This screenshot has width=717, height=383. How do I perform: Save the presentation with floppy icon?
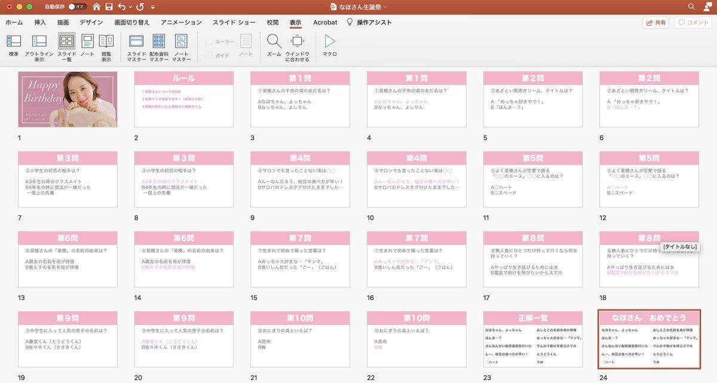(109, 7)
